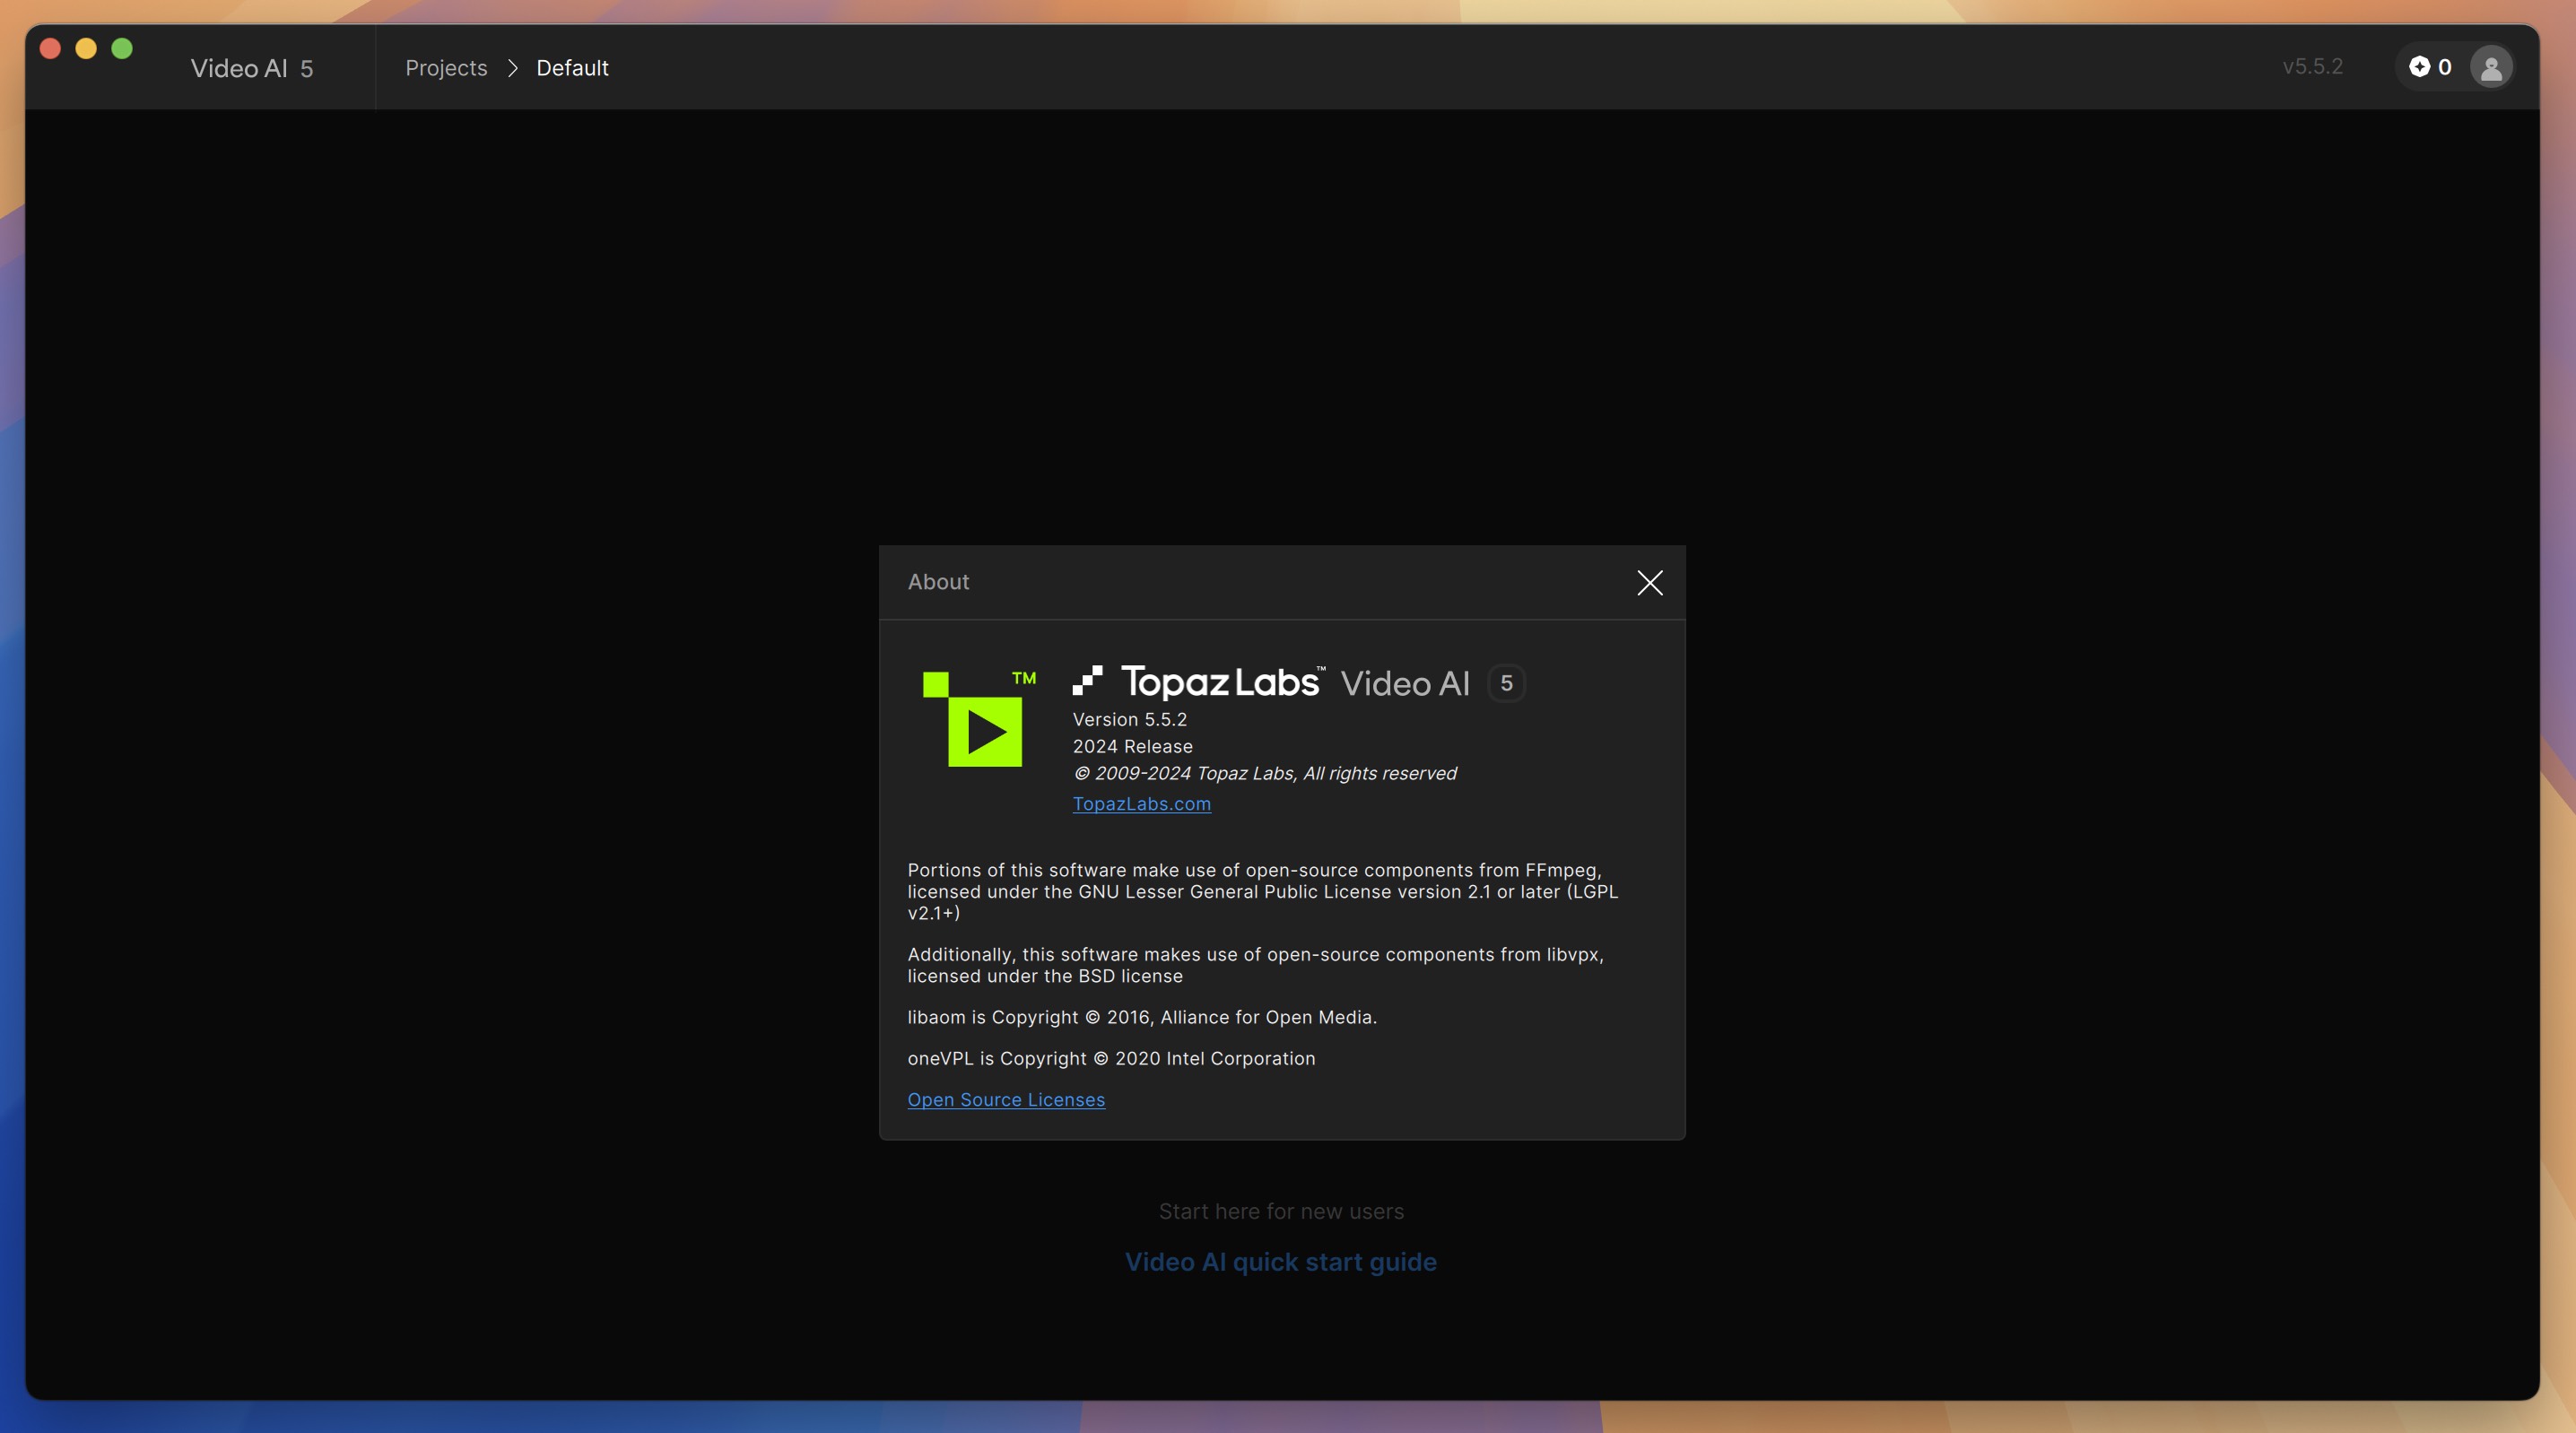Click the v5.5.2 version label
2576x1433 pixels.
(2312, 67)
